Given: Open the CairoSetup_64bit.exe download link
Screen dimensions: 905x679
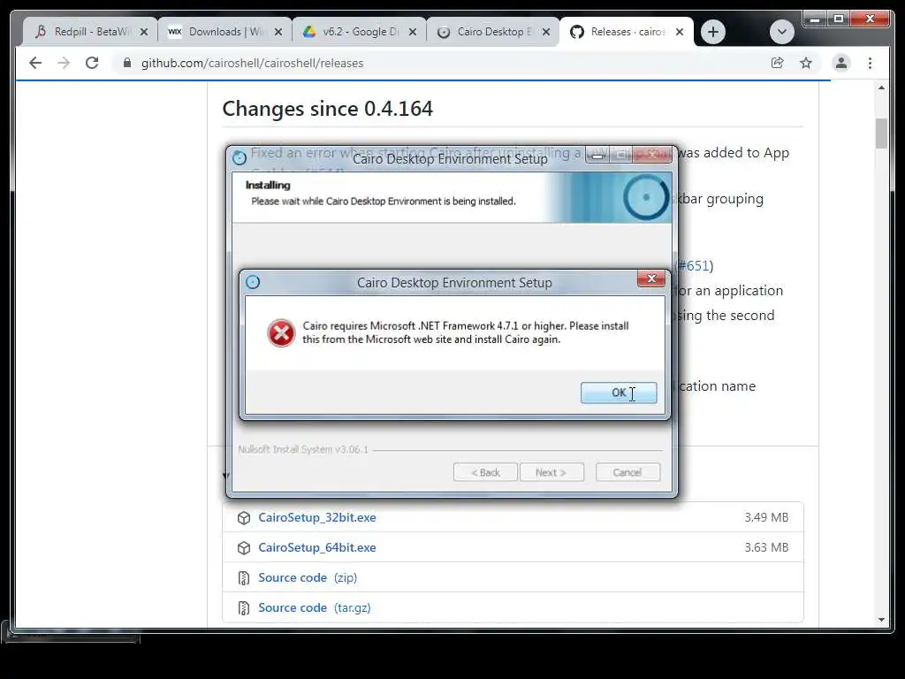Looking at the screenshot, I should pos(317,547).
